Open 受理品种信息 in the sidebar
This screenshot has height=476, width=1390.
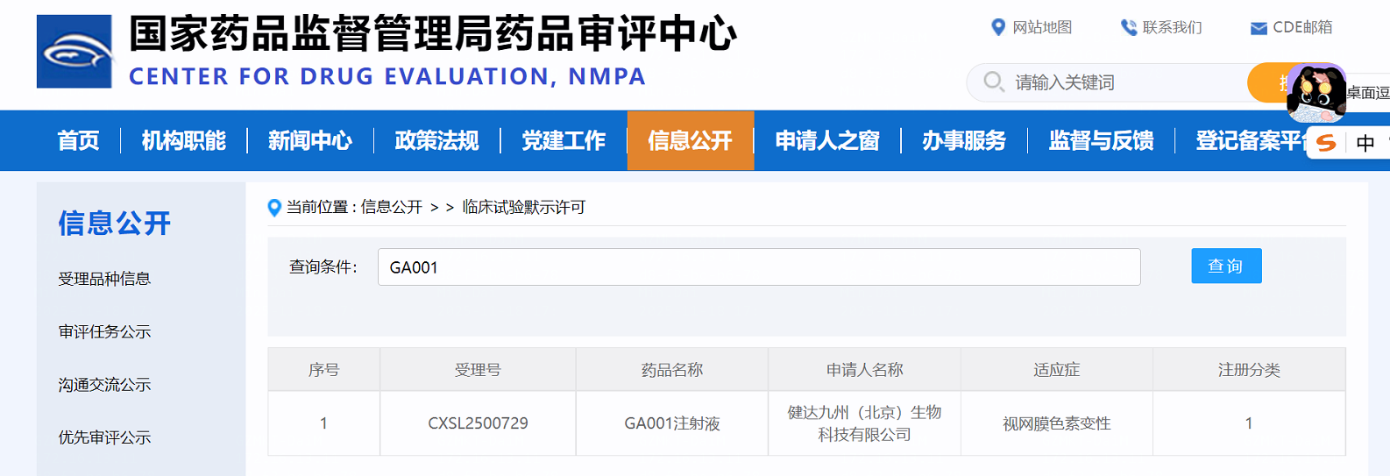(104, 279)
